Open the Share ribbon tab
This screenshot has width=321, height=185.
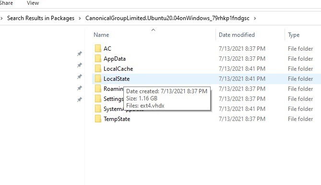6,3
